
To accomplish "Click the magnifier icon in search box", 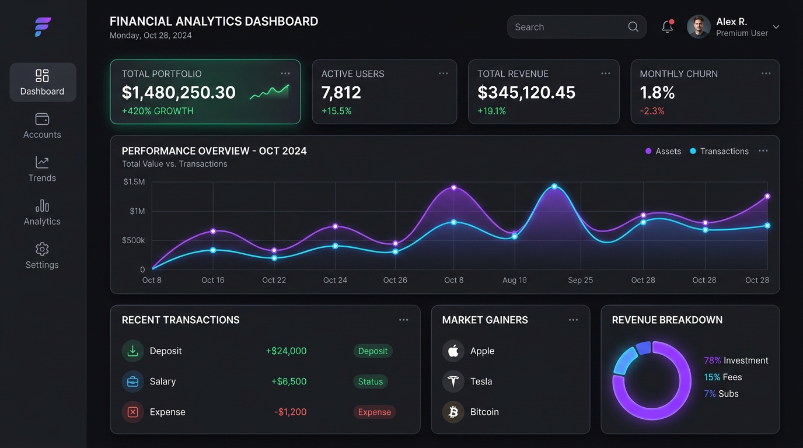I will pyautogui.click(x=633, y=27).
